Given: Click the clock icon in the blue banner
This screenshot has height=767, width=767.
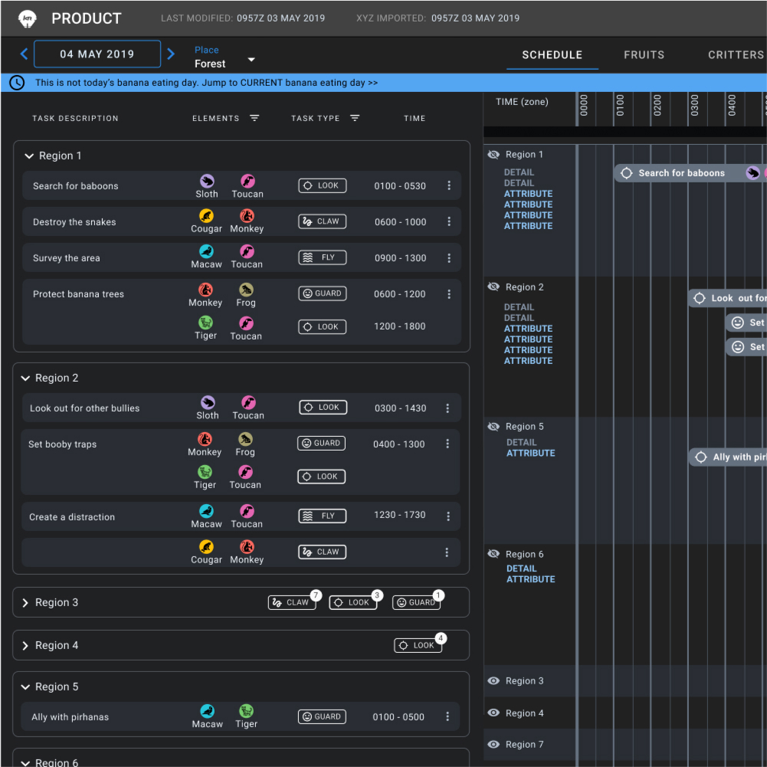Looking at the screenshot, I should click(x=17, y=83).
